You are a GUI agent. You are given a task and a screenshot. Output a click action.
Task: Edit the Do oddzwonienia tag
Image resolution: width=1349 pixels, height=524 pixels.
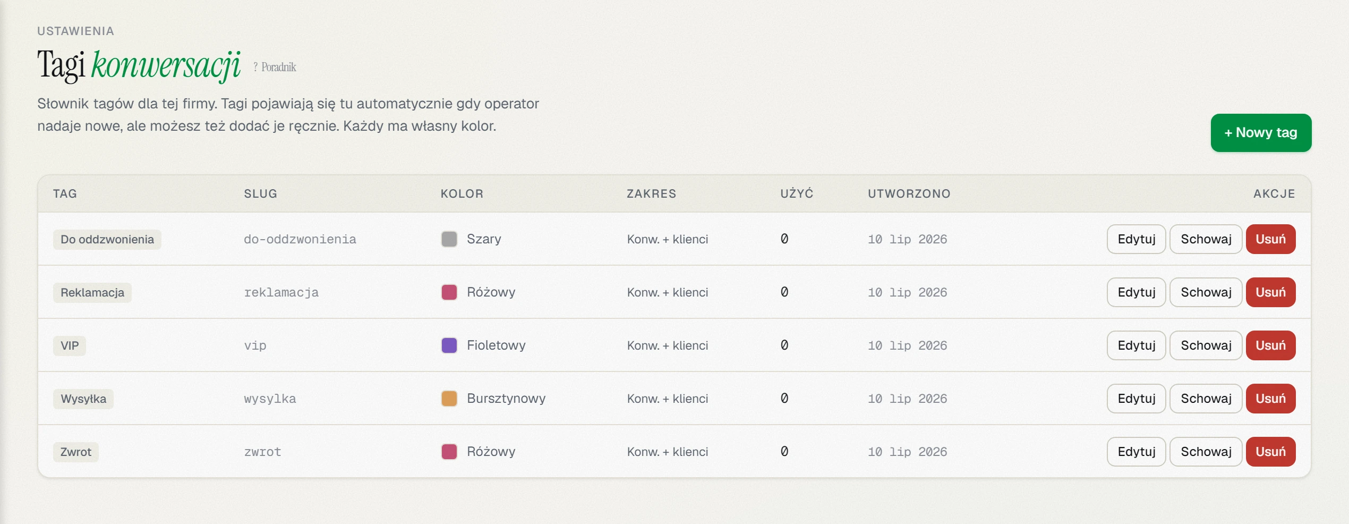pyautogui.click(x=1136, y=239)
